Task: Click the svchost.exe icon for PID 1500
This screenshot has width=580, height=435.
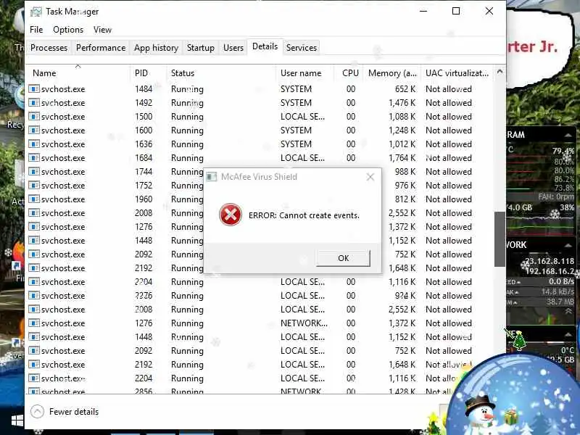Action: [x=34, y=117]
